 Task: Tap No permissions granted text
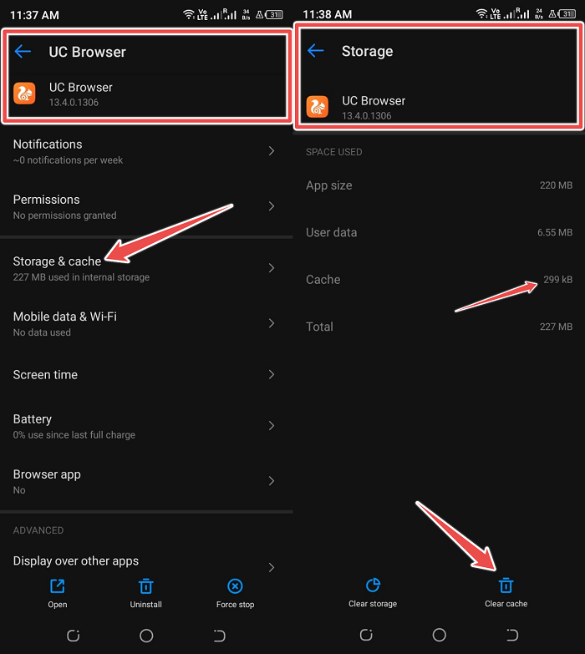[x=64, y=215]
